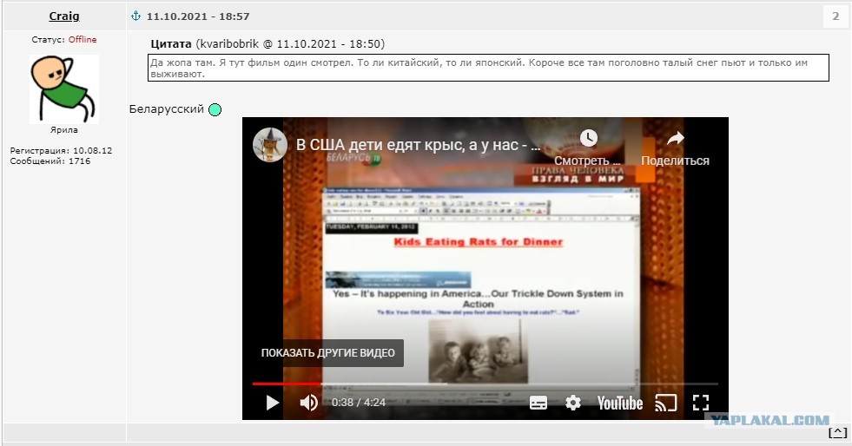Click the 'Цитата (kvaribobrik @ 11.10.2021 - 18:50)' header
The height and width of the screenshot is (446, 852).
tap(267, 44)
